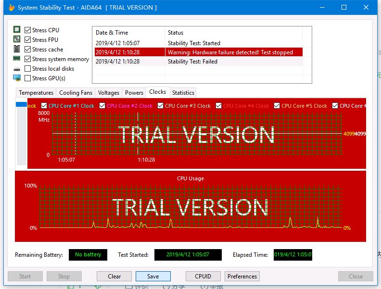Image resolution: width=381 pixels, height=289 pixels.
Task: Switch to the Temperatures tab
Action: pos(36,93)
